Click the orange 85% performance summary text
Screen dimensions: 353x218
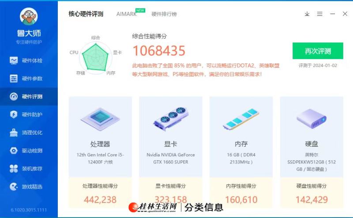(x=206, y=70)
